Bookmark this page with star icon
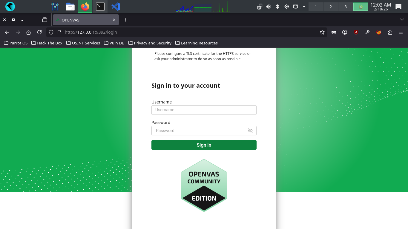Viewport: 408px width, 229px height. [x=322, y=32]
